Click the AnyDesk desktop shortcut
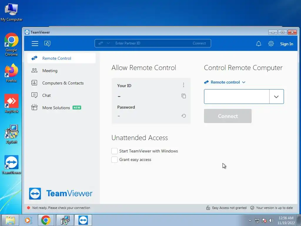The width and height of the screenshot is (301, 226). coord(11,104)
